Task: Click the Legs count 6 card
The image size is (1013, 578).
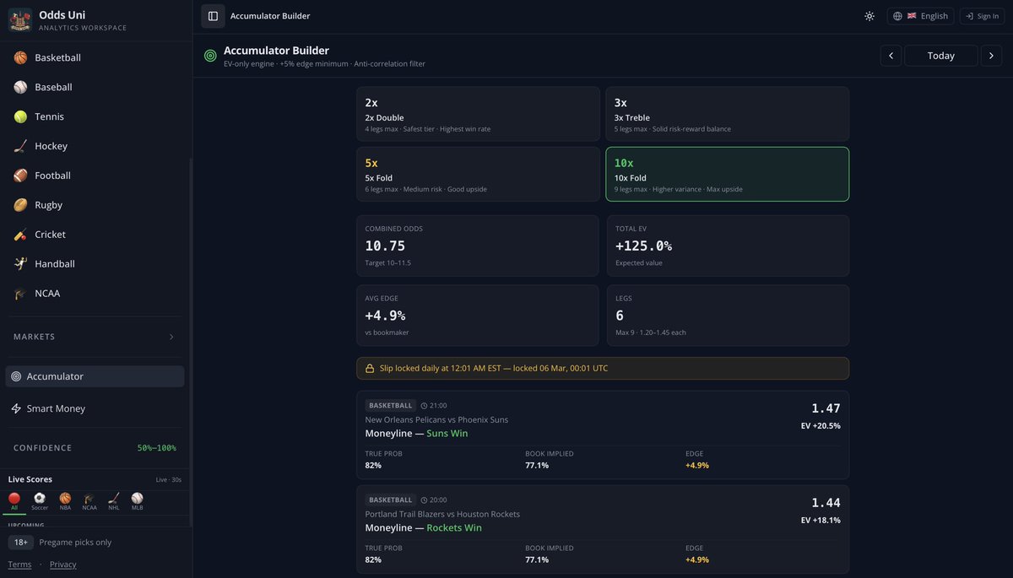Action: pos(728,316)
